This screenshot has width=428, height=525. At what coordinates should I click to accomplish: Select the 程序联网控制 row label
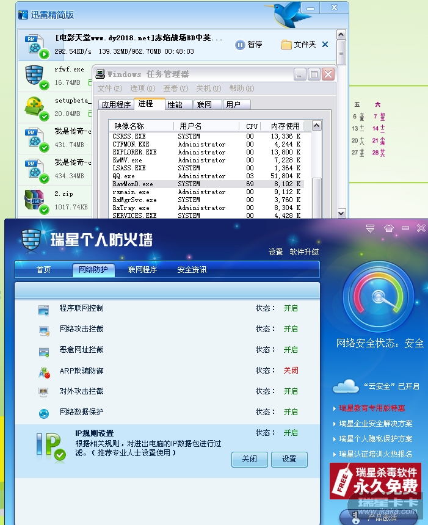pos(81,308)
